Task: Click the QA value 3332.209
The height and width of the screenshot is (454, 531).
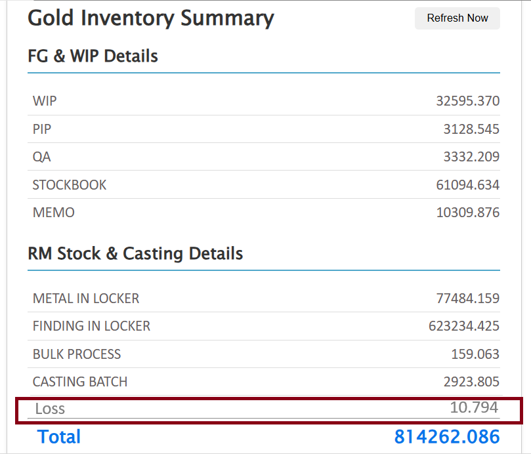Action: 471,157
